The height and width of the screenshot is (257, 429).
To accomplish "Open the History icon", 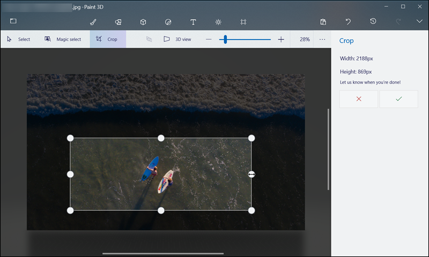I will point(373,21).
